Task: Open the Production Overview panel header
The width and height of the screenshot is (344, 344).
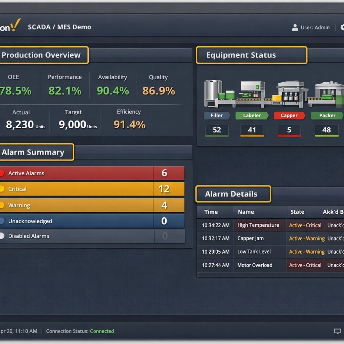Action: pyautogui.click(x=42, y=55)
